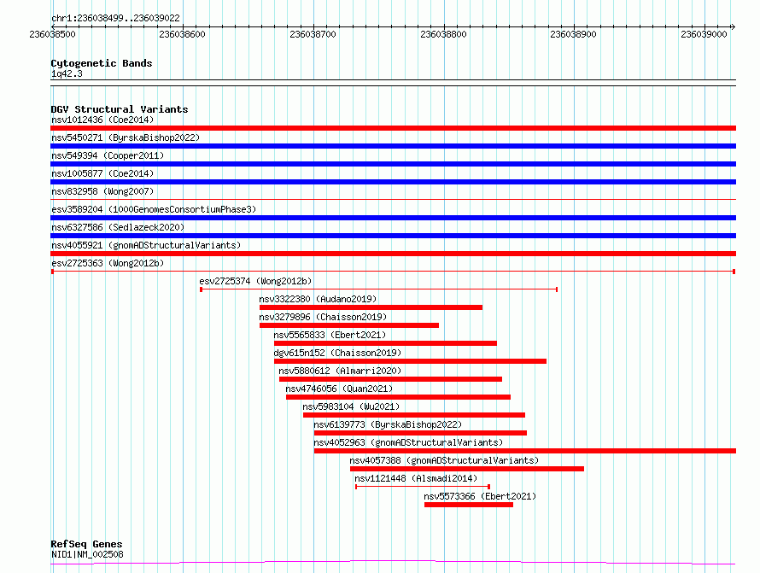The width and height of the screenshot is (760, 573).
Task: Select the nsv1005877 (Coe2014) label
Action: 102,173
